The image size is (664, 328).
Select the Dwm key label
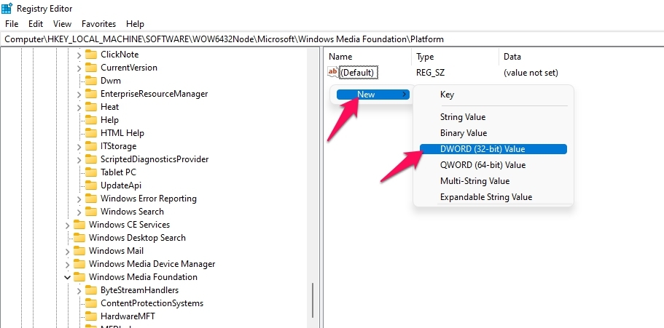click(111, 81)
